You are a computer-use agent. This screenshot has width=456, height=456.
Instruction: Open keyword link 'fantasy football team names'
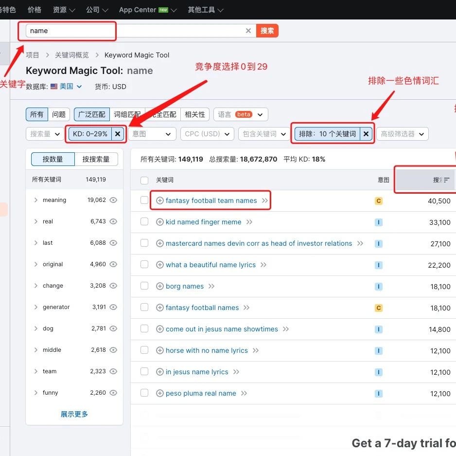211,201
